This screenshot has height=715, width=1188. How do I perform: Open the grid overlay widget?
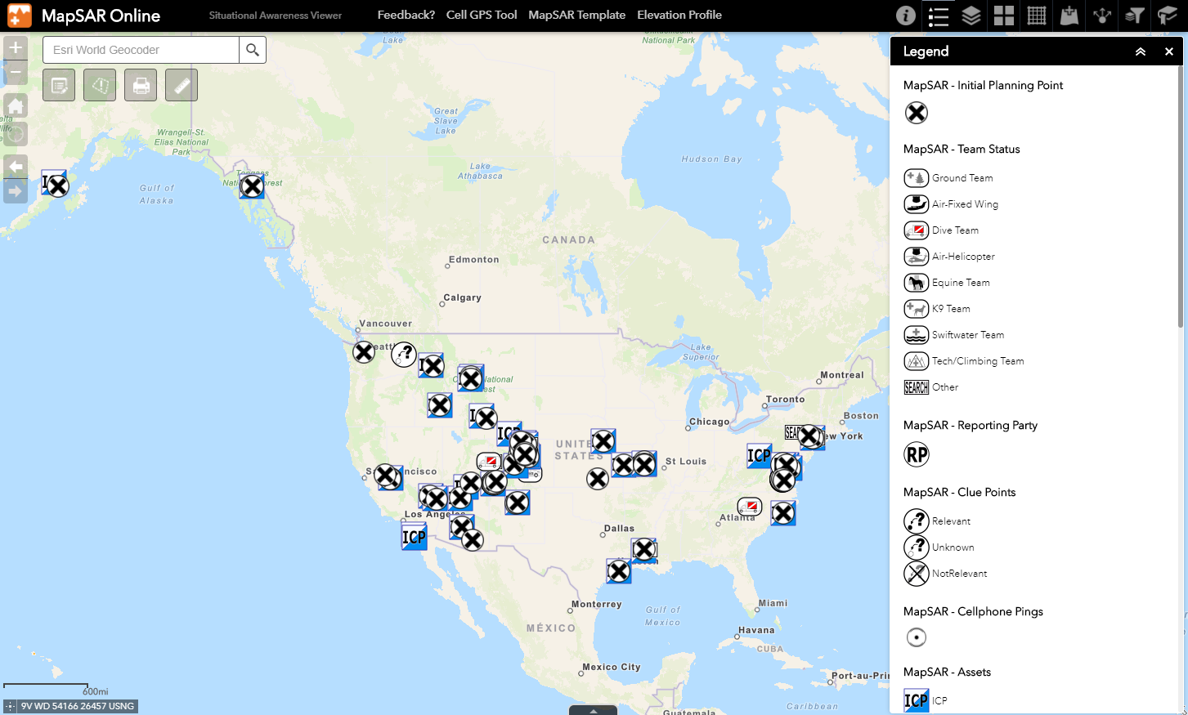1037,16
